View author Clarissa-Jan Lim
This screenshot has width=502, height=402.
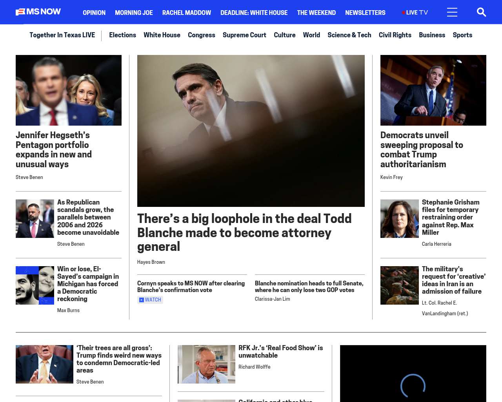(273, 299)
